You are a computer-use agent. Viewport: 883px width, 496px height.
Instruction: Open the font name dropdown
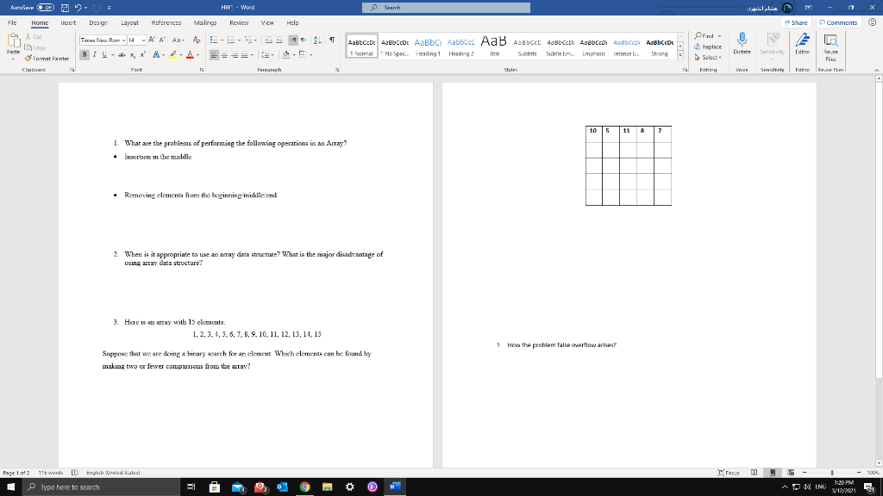(x=122, y=40)
